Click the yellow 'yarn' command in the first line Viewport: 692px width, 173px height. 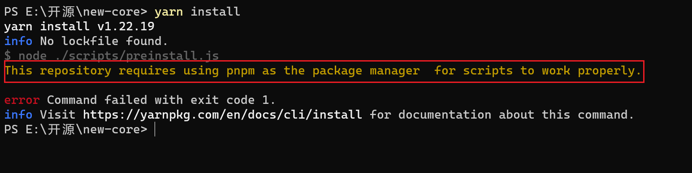pyautogui.click(x=169, y=12)
